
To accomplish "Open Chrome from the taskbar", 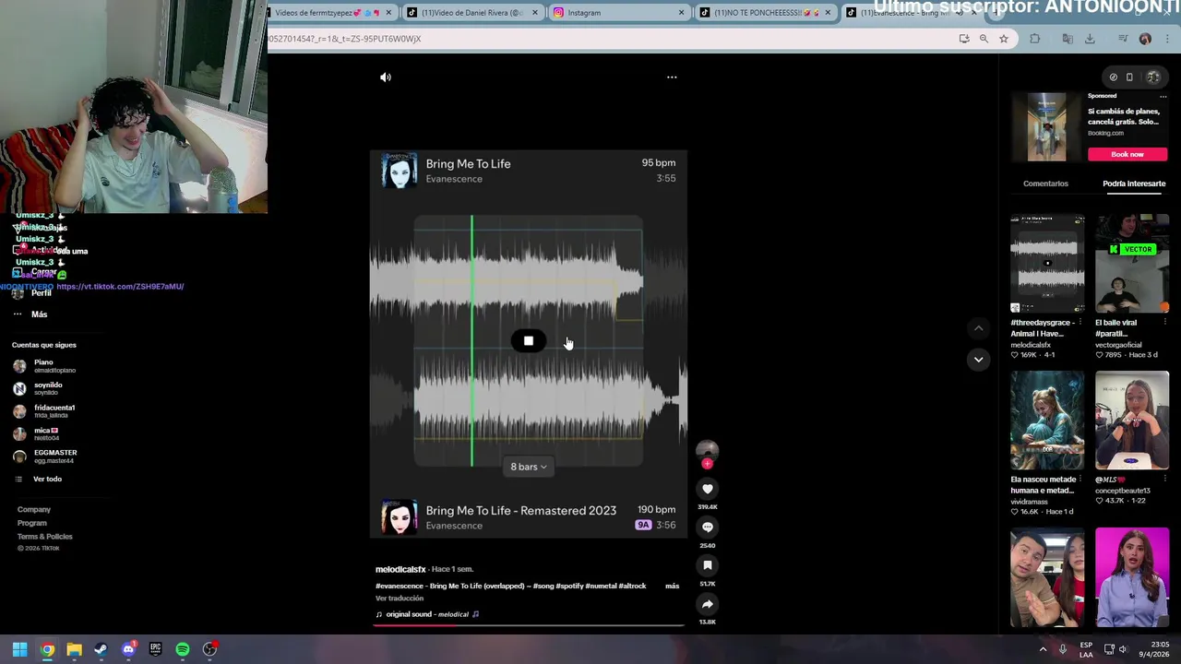I will coord(47,649).
